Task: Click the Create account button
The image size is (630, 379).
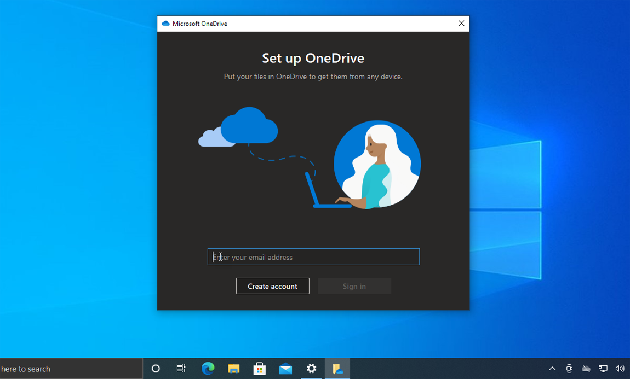Action: (x=272, y=286)
